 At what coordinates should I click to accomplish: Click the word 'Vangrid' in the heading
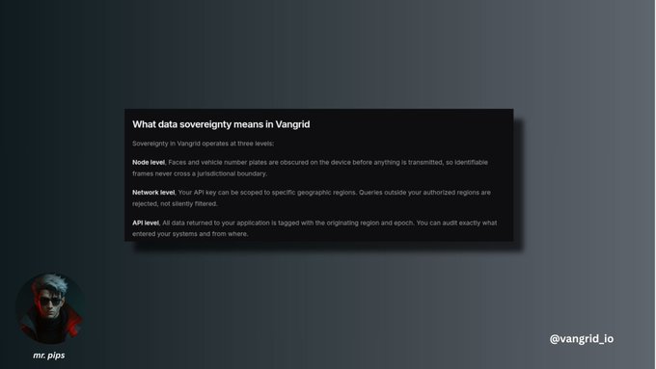click(x=292, y=124)
